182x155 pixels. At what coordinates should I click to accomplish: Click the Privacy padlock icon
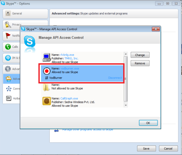pyautogui.click(x=8, y=25)
